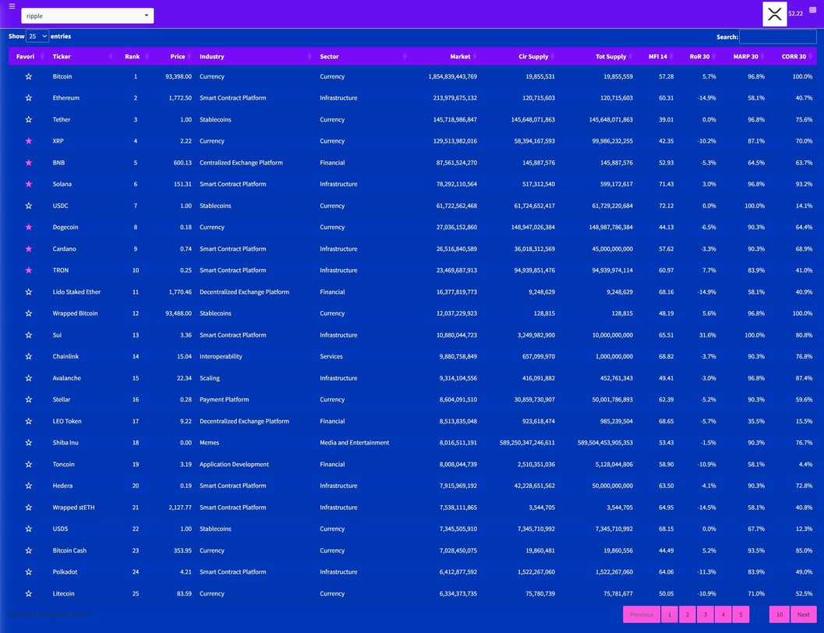824x633 pixels.
Task: Star the Toncoin row
Action: 28,465
